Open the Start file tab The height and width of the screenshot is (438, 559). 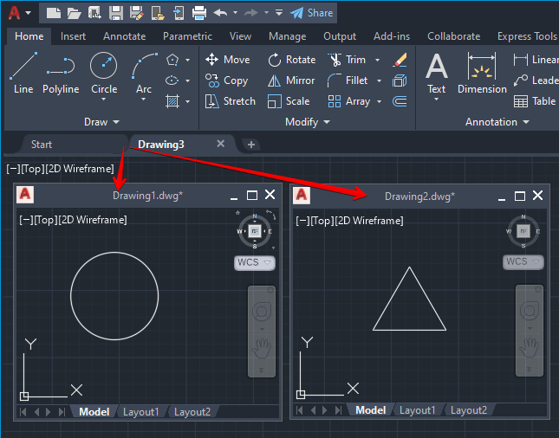(x=42, y=145)
